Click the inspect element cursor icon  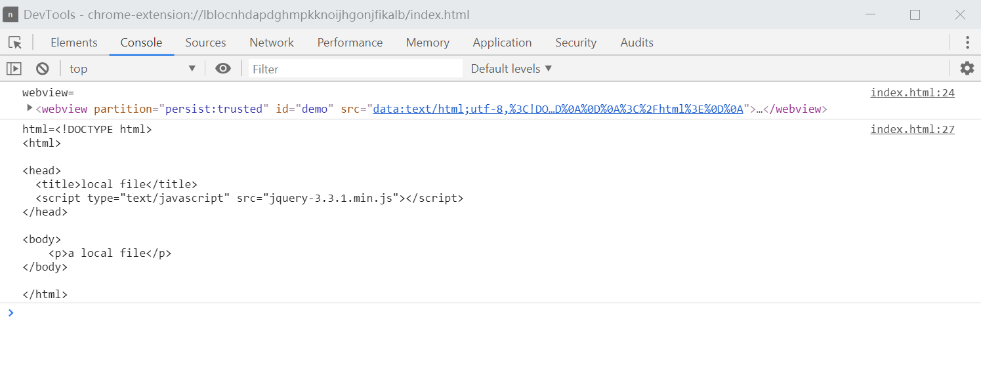pyautogui.click(x=15, y=42)
